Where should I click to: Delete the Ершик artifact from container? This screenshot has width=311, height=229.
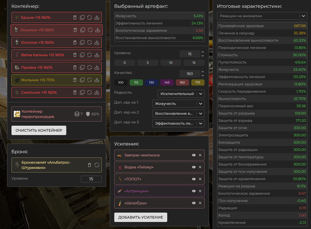tap(75, 17)
